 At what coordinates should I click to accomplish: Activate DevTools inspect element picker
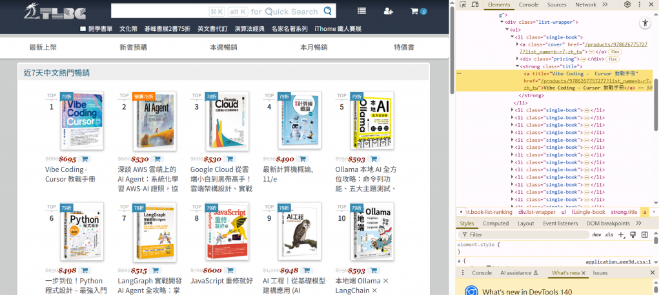pyautogui.click(x=463, y=5)
